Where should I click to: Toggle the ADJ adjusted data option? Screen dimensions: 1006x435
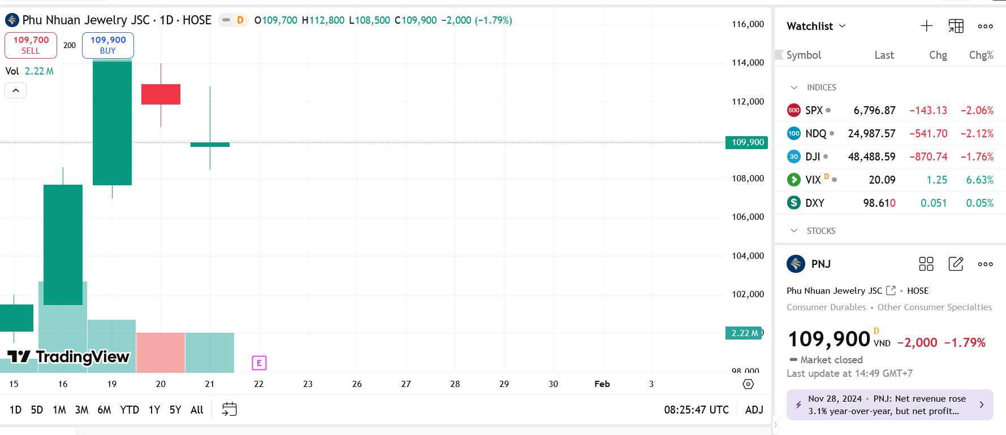754,410
